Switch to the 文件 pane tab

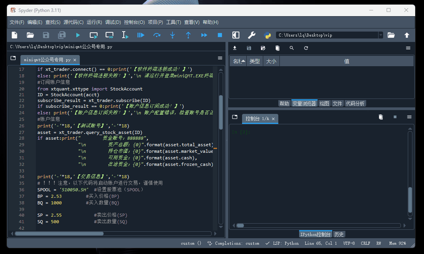point(337,104)
